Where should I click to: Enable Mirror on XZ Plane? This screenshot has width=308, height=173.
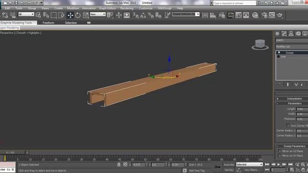pos(280,151)
